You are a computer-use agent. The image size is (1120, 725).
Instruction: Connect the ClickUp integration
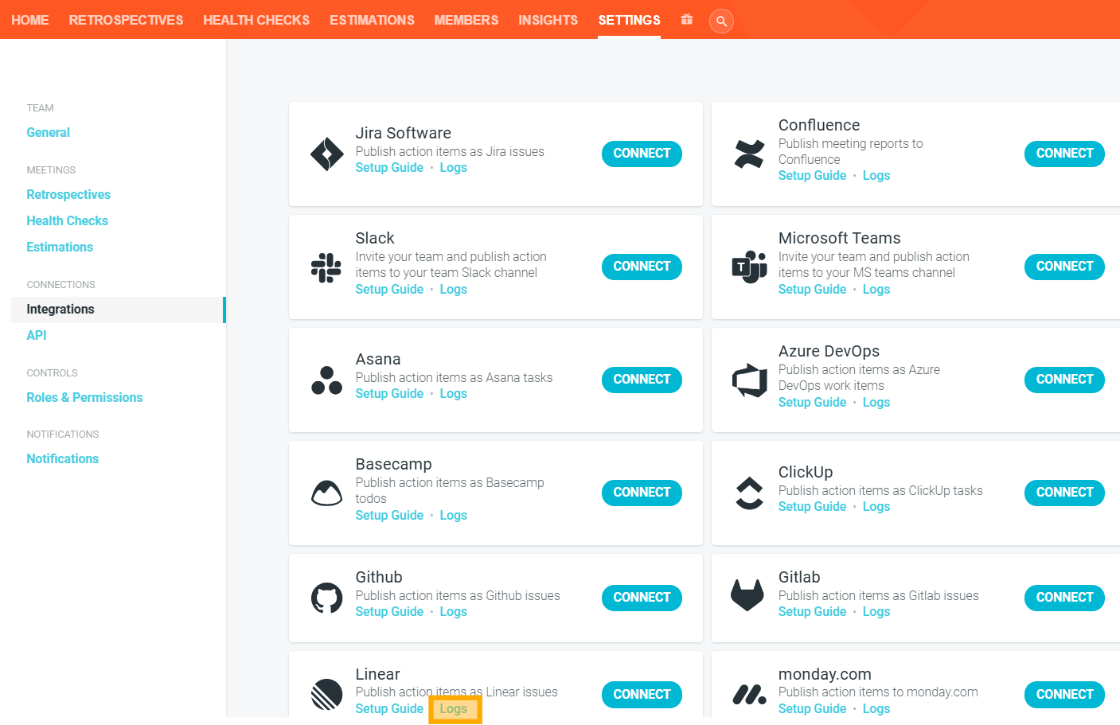click(1064, 493)
